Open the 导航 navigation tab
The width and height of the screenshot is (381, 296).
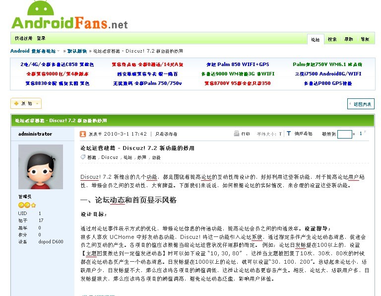pos(365,39)
